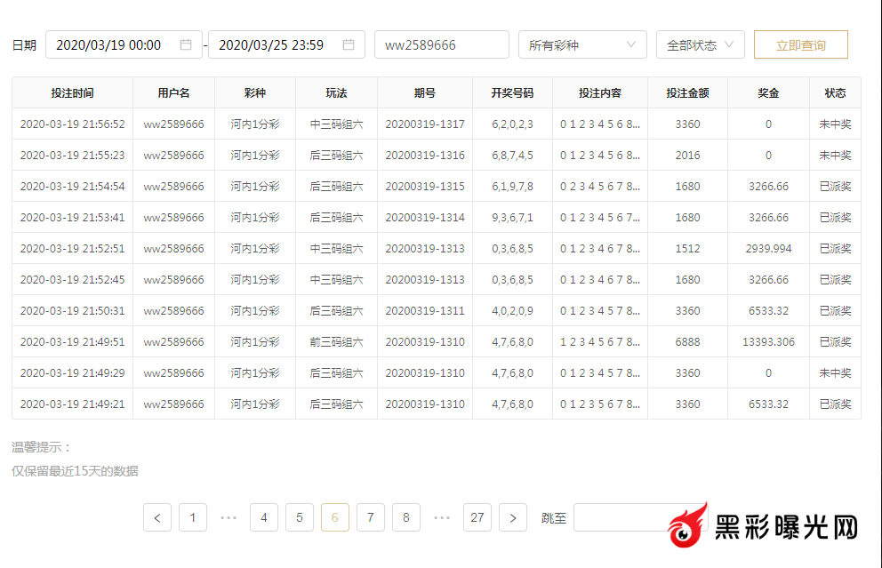This screenshot has height=568, width=882.
Task: Click the end date 2020/03/25 23:59 field
Action: tap(273, 44)
